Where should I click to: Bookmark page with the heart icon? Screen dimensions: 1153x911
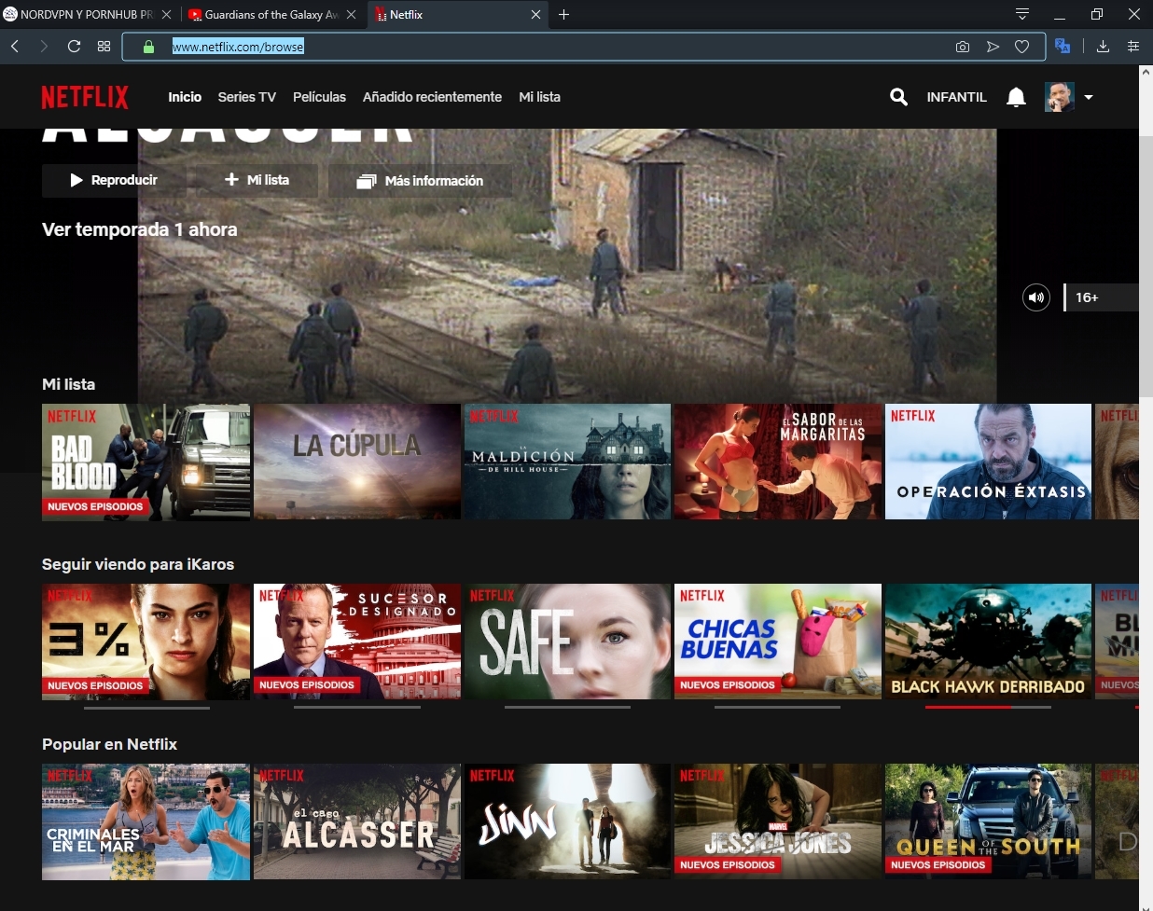pos(1022,47)
